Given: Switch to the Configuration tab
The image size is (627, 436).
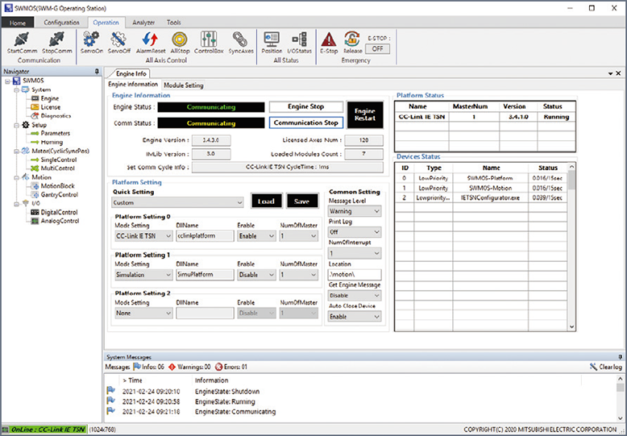Looking at the screenshot, I should (x=61, y=23).
